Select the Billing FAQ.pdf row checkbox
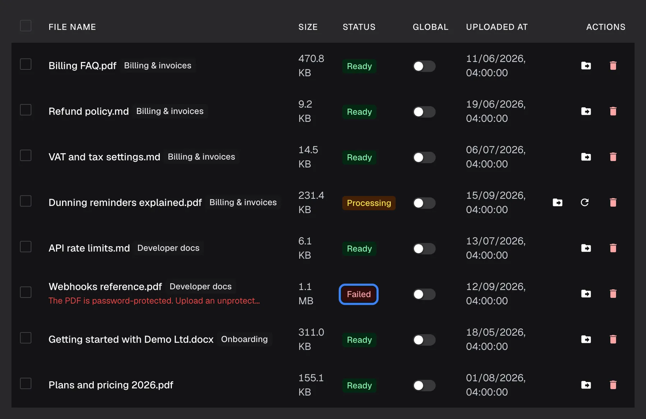 pos(25,64)
